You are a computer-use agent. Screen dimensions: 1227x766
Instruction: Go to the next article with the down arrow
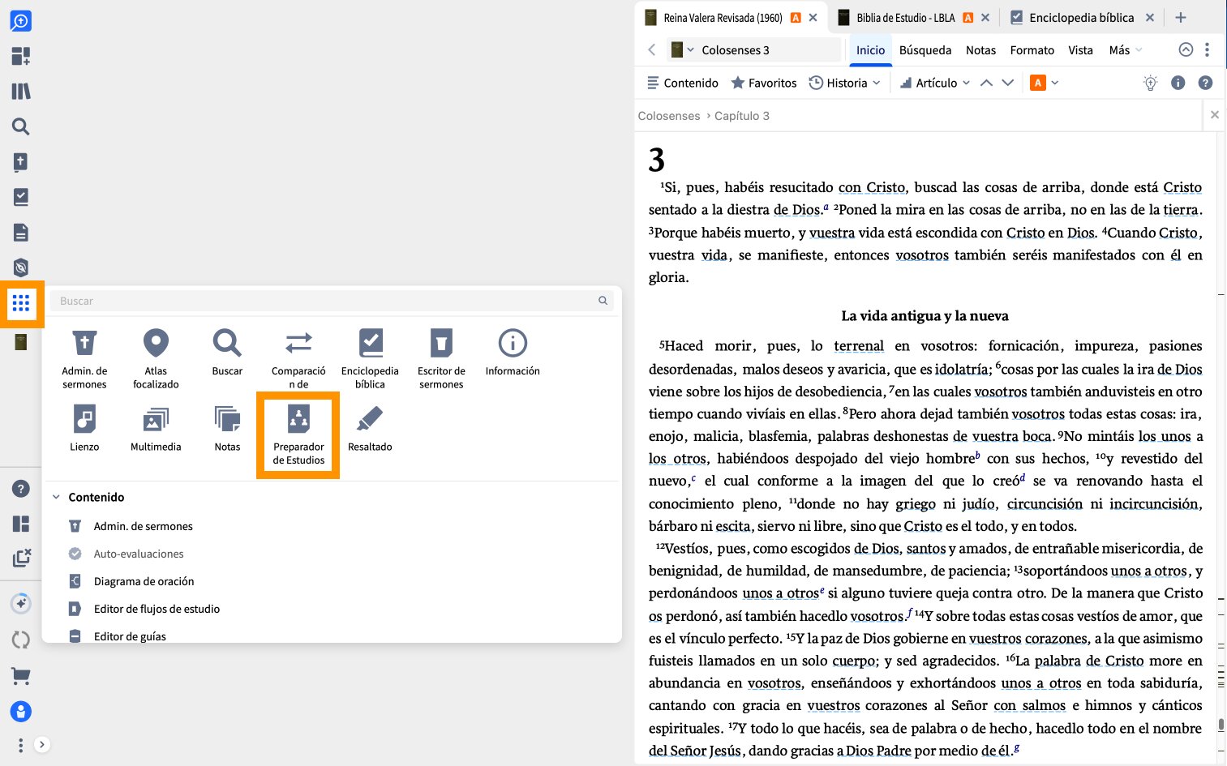coord(1008,83)
